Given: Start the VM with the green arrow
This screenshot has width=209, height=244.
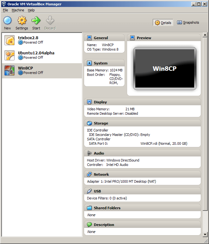Looking at the screenshot, I should [x=36, y=20].
